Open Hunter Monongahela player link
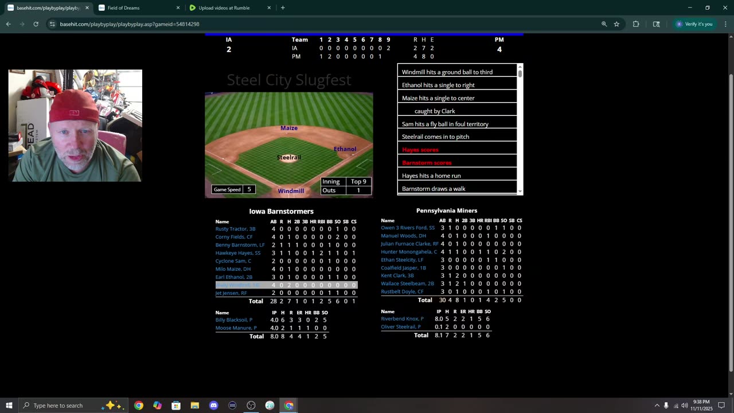Screen dimensions: 734x413 [409, 252]
